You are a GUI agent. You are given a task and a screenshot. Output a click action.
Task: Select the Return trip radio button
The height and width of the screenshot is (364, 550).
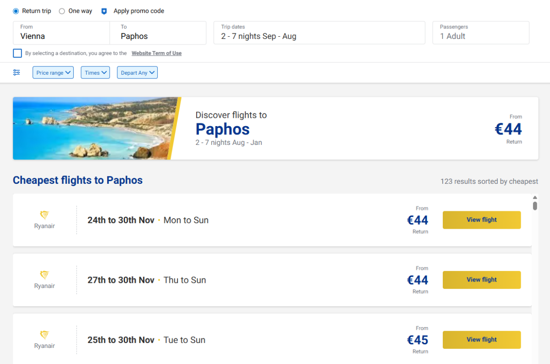pyautogui.click(x=16, y=11)
